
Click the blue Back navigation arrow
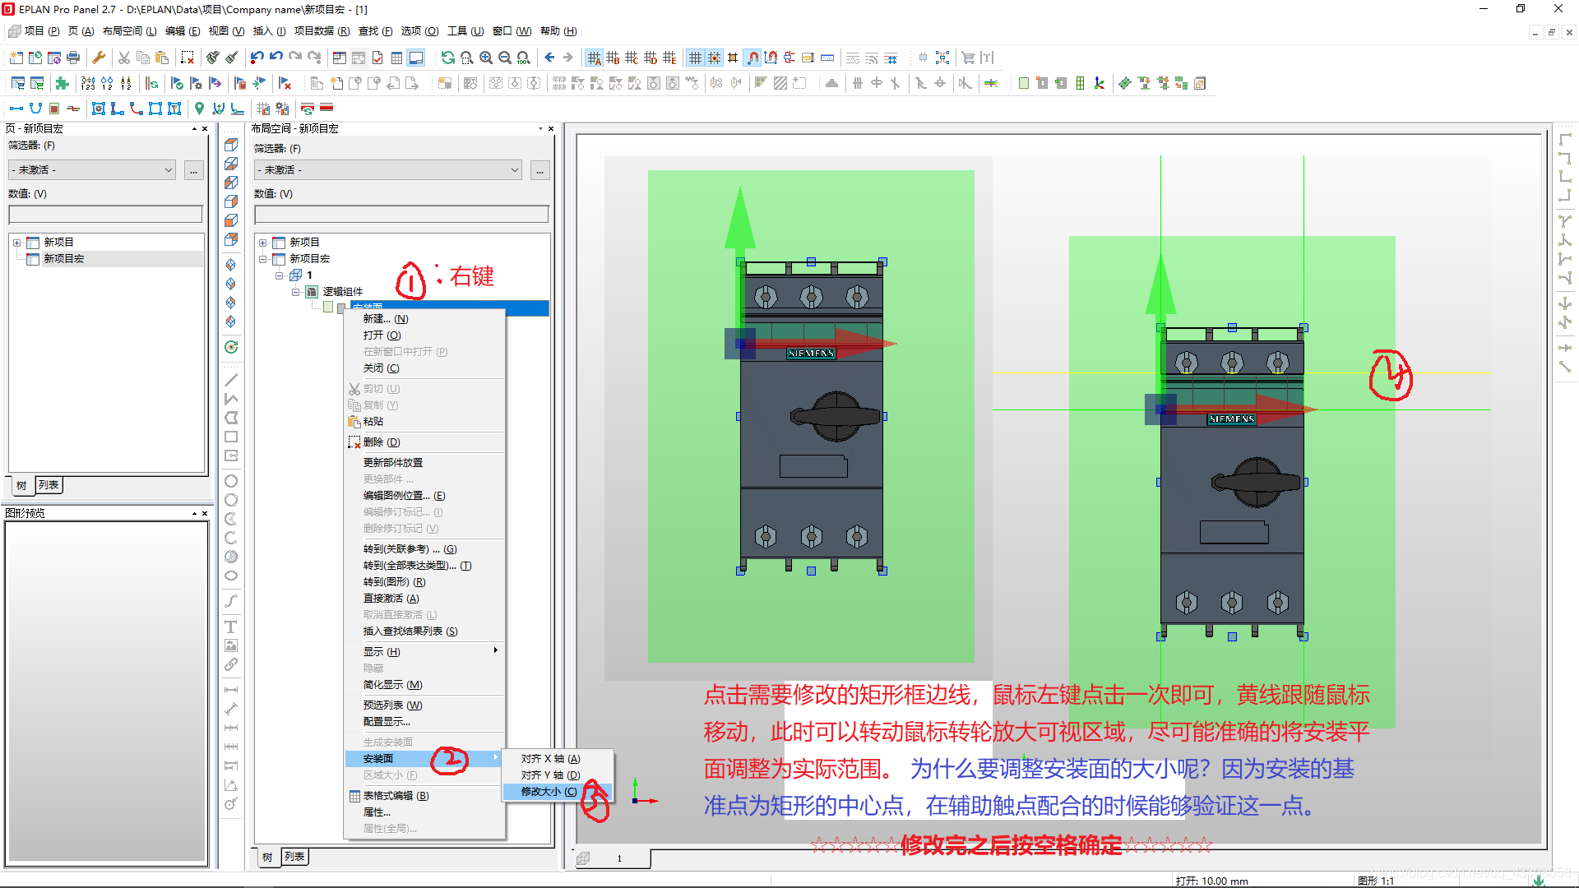pyautogui.click(x=549, y=58)
